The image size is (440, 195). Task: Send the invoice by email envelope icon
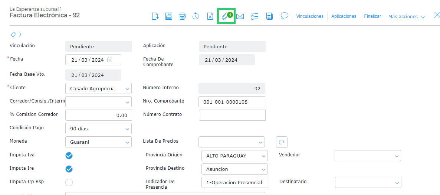(240, 16)
